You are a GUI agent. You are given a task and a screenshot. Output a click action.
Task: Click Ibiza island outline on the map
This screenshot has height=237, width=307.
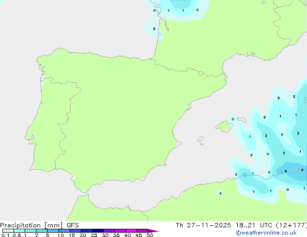(x=200, y=139)
